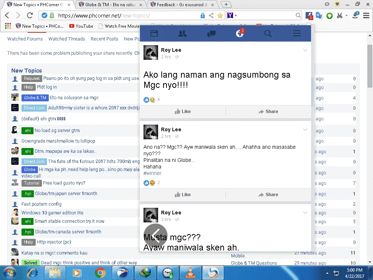The image size is (373, 280).
Task: Click the round back arrow overlay button
Action: [156, 235]
